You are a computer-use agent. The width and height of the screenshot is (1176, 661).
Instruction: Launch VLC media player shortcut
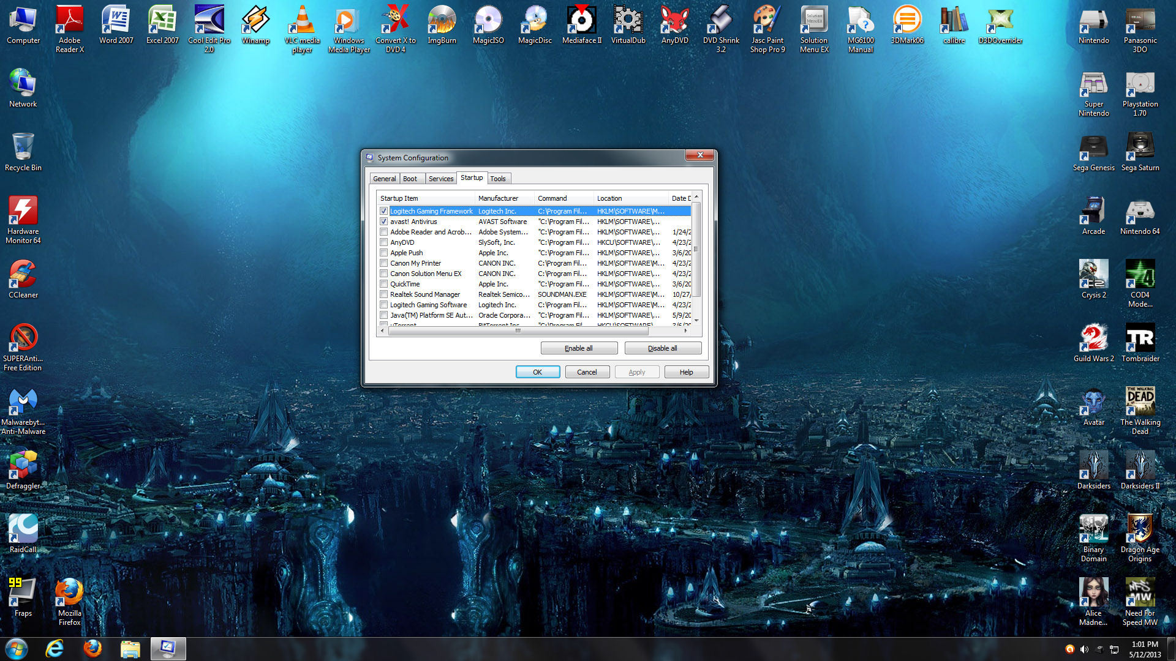[x=302, y=28]
